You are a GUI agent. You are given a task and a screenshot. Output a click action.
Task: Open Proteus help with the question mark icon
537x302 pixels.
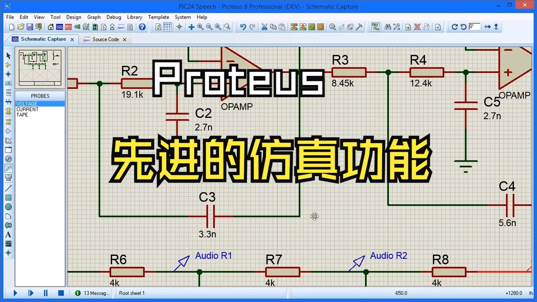142,27
